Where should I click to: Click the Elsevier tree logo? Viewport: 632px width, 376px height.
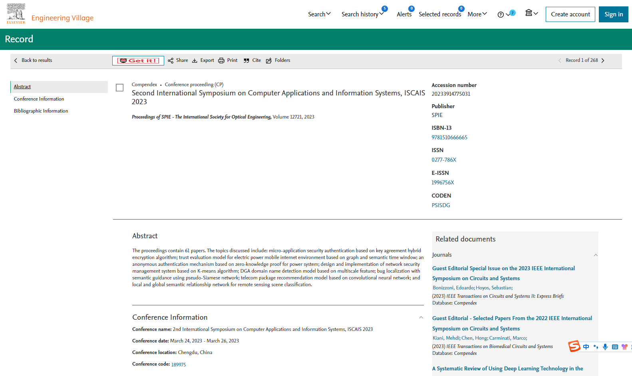click(x=16, y=14)
